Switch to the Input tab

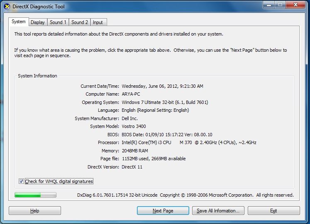click(98, 22)
